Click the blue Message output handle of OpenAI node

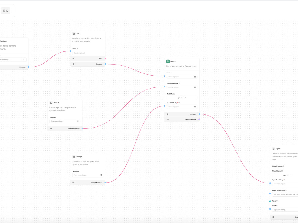click(199, 114)
